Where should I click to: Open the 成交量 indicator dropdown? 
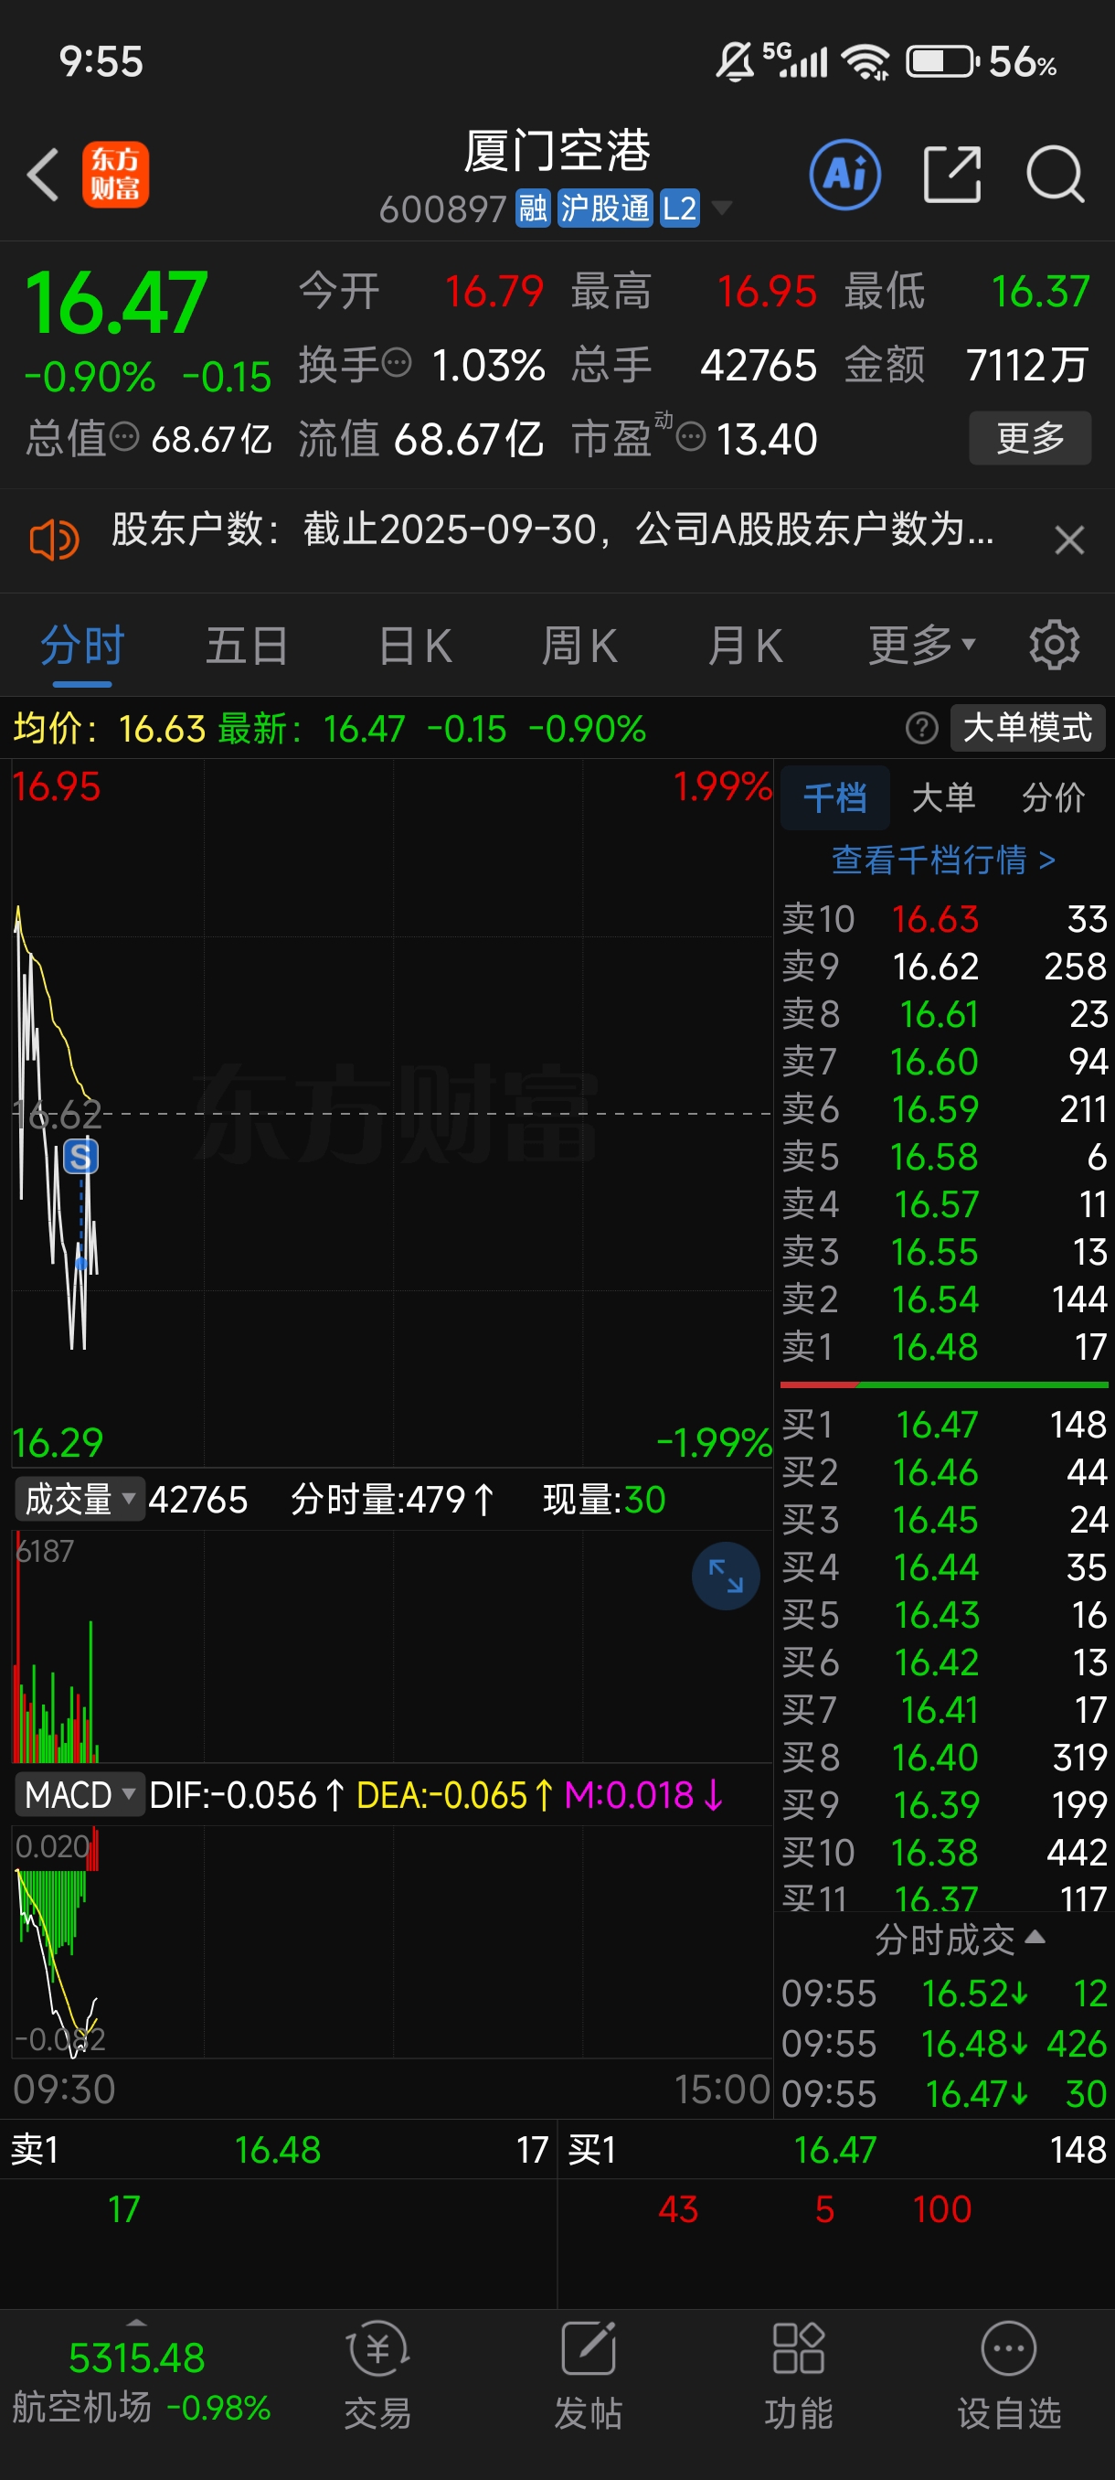[79, 1499]
